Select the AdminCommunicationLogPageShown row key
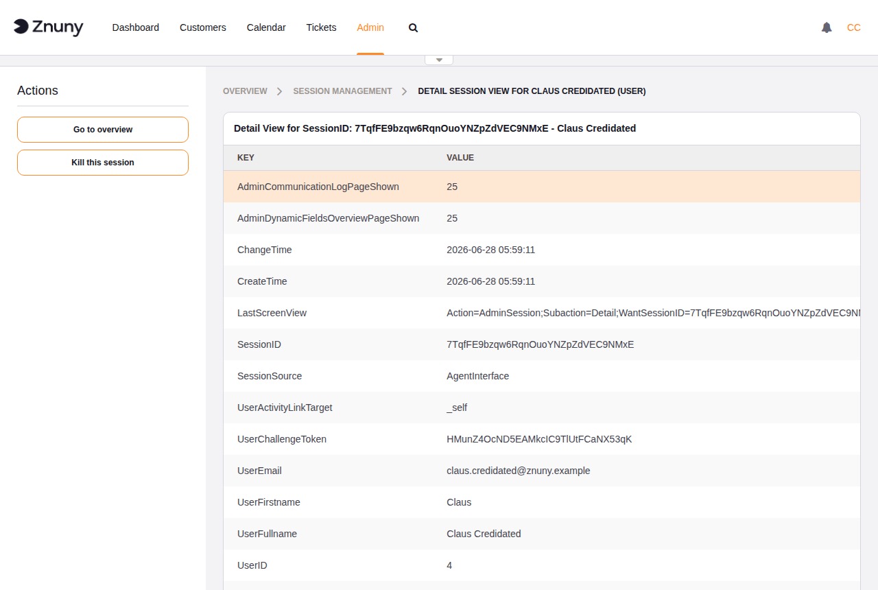The height and width of the screenshot is (590, 878). coord(318,187)
